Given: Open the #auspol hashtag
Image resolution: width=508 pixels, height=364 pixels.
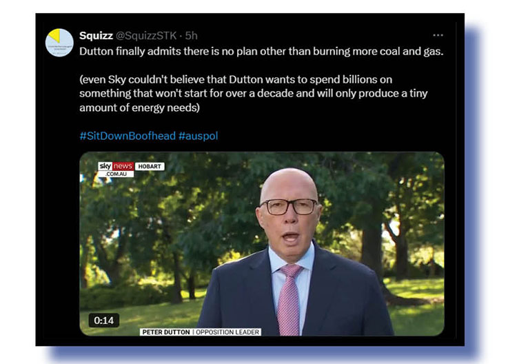Looking at the screenshot, I should [199, 136].
